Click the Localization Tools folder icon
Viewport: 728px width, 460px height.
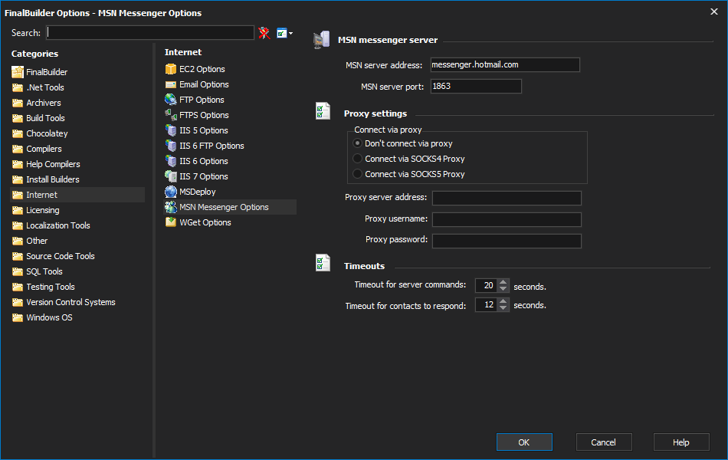click(18, 225)
